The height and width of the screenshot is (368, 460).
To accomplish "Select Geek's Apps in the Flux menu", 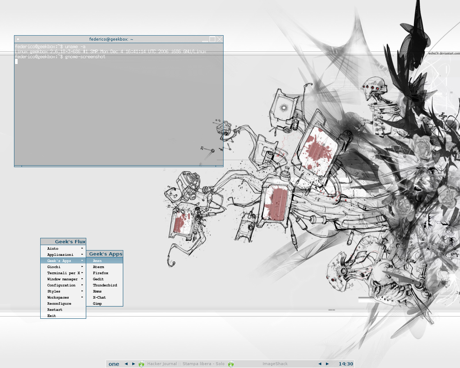I will (x=63, y=261).
